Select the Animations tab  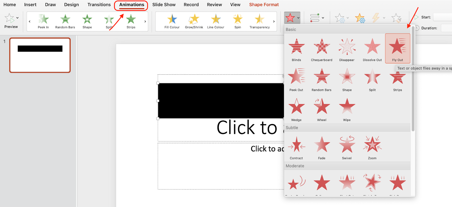coord(132,5)
